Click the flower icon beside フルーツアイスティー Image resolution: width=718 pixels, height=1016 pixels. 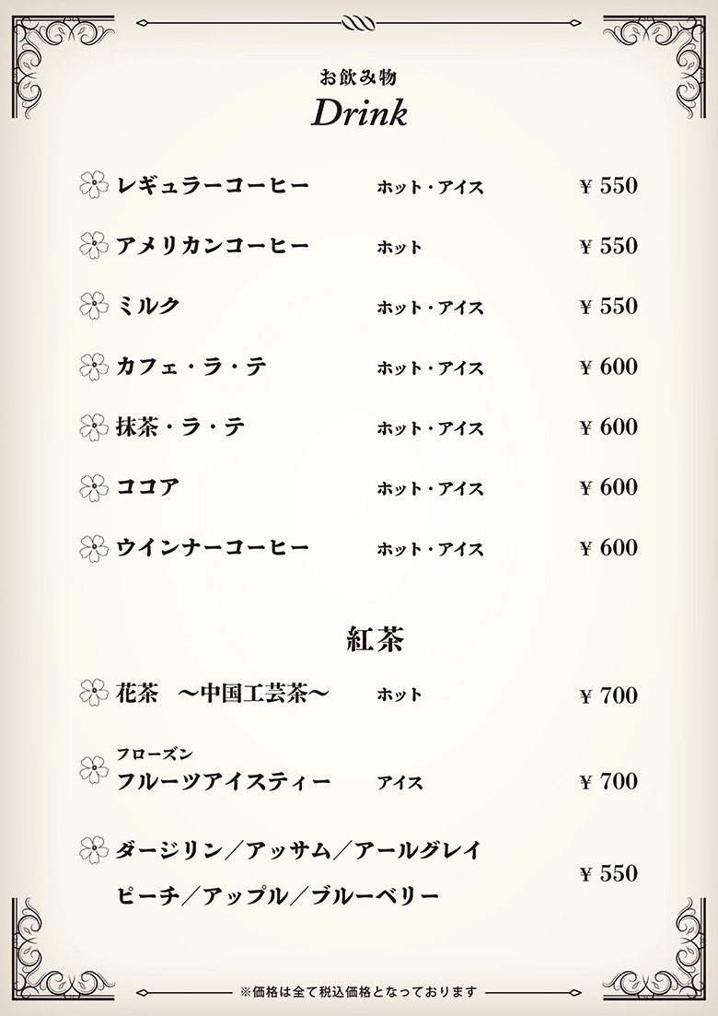[94, 770]
